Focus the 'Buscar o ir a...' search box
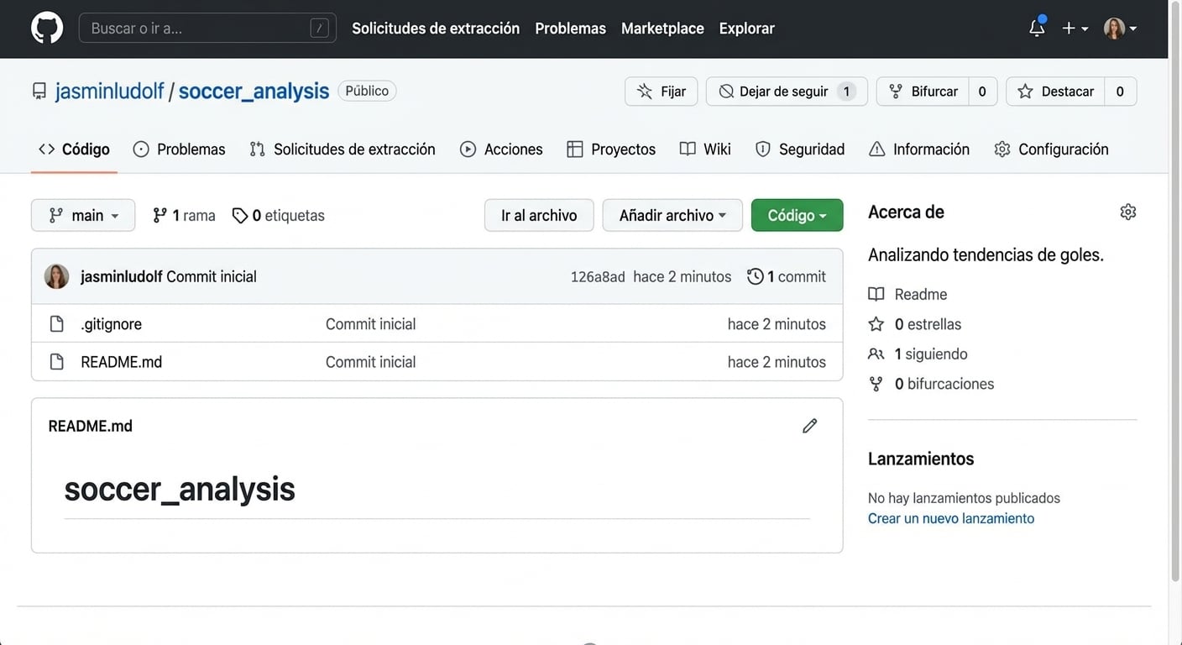 tap(207, 28)
